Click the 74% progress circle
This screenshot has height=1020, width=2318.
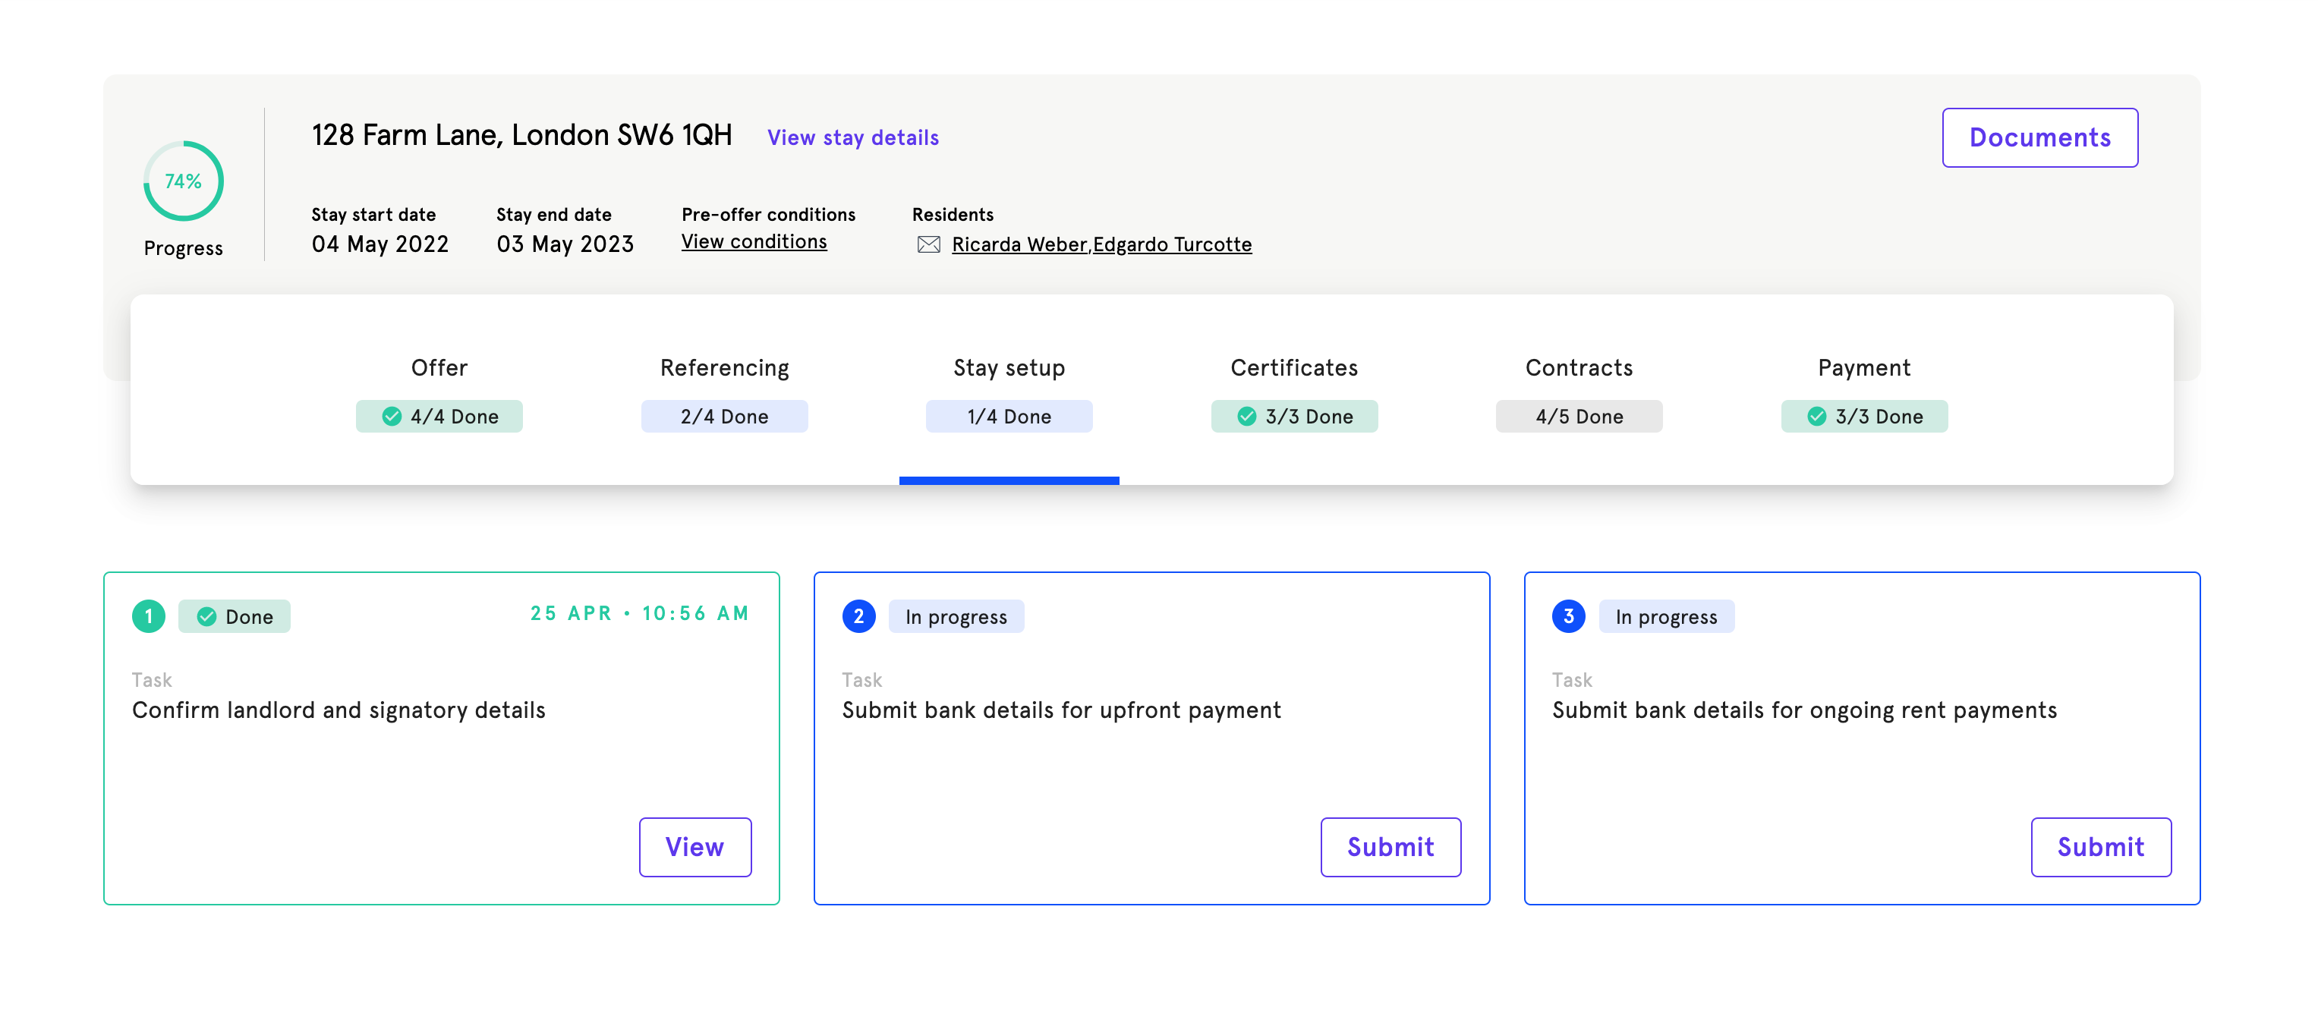coord(183,181)
